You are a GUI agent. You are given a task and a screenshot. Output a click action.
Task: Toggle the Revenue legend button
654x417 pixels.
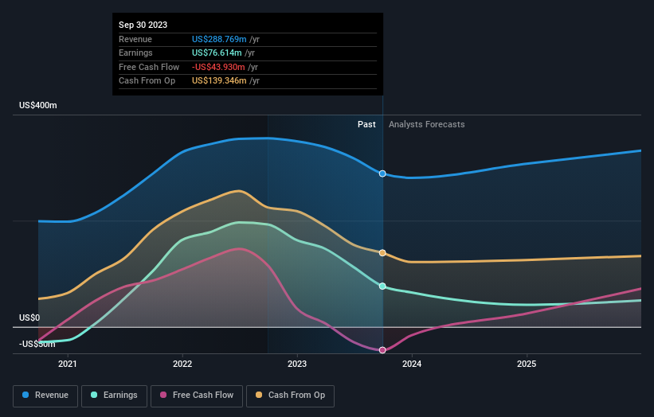click(x=45, y=396)
